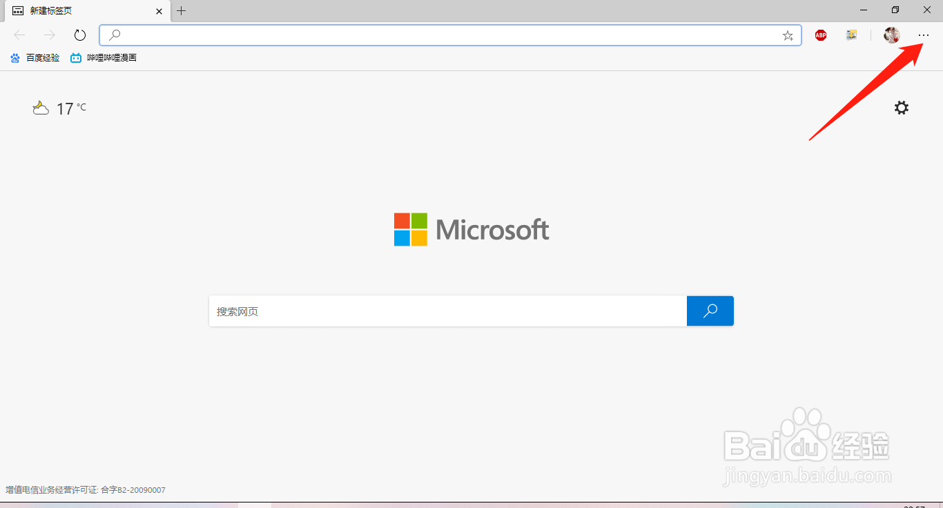Open the user profile avatar
943x508 pixels.
click(892, 35)
